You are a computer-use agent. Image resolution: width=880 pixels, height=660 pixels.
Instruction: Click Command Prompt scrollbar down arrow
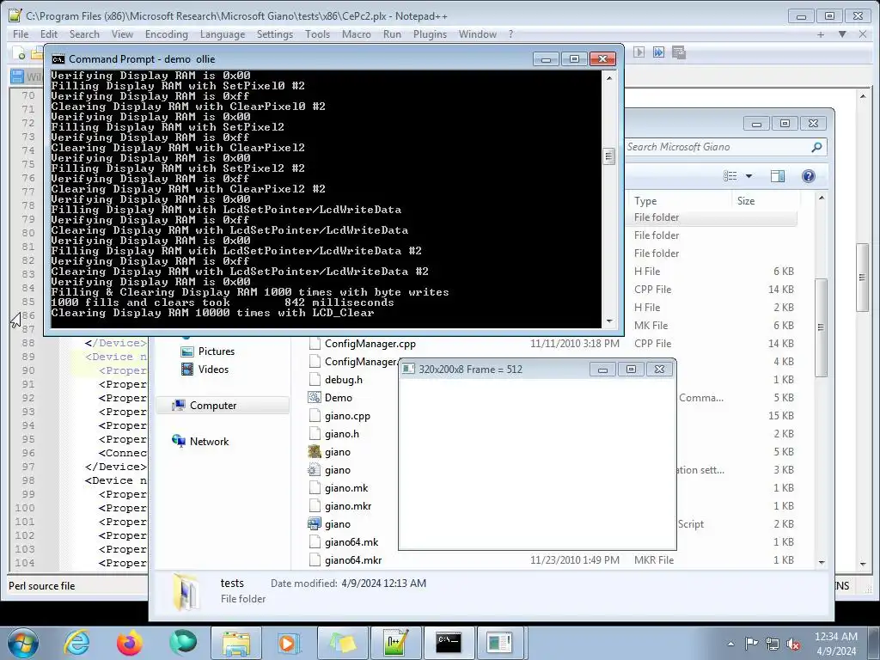click(x=609, y=321)
